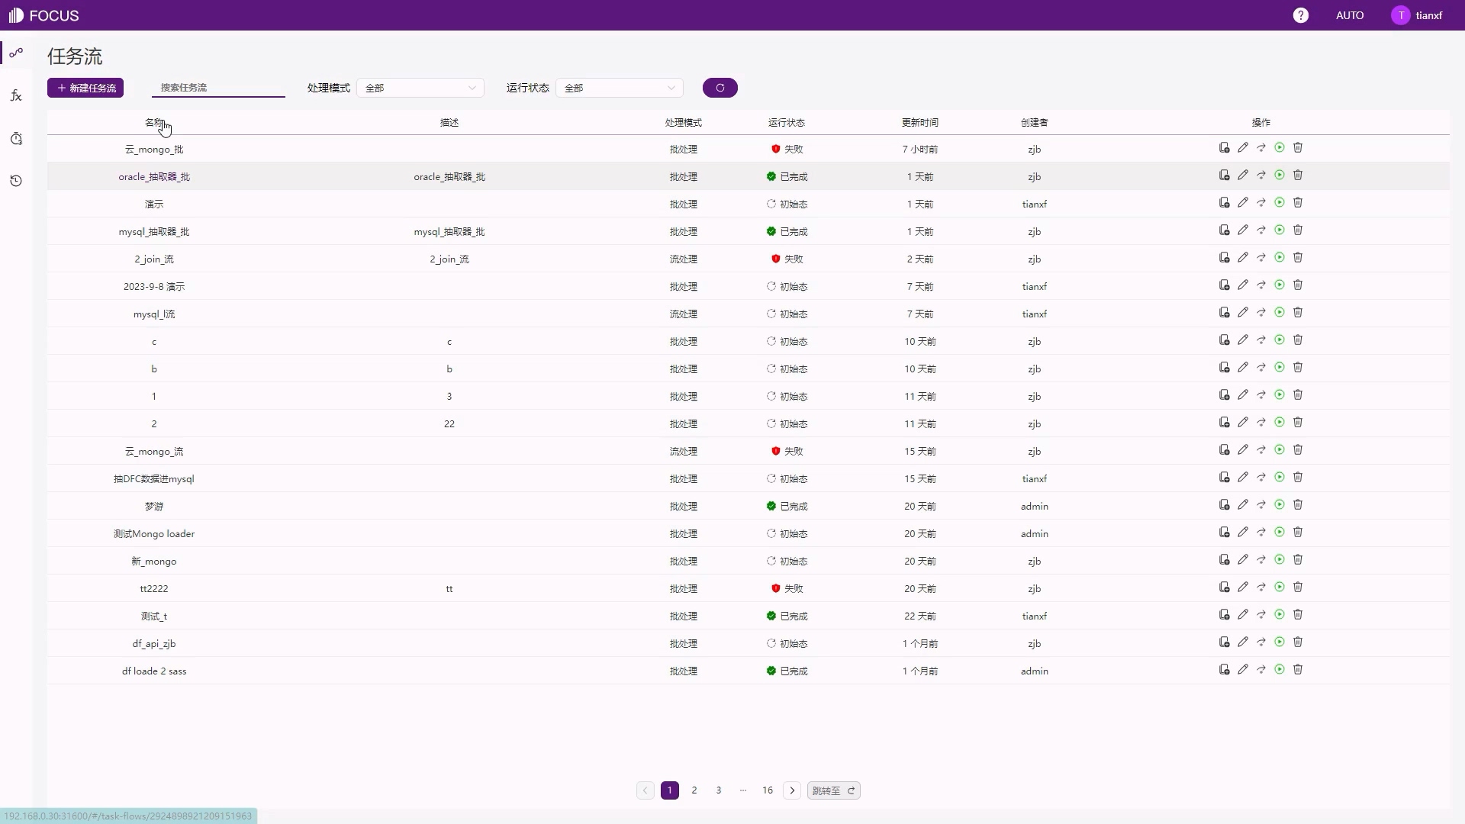Screen dimensions: 1465x824
Task: Open the 测试Mongo loader name
Action: click(x=154, y=534)
